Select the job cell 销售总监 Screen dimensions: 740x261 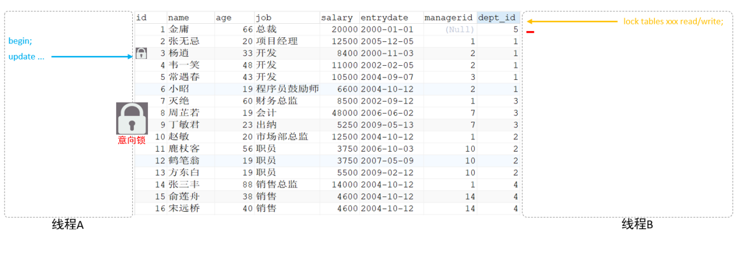tap(276, 184)
